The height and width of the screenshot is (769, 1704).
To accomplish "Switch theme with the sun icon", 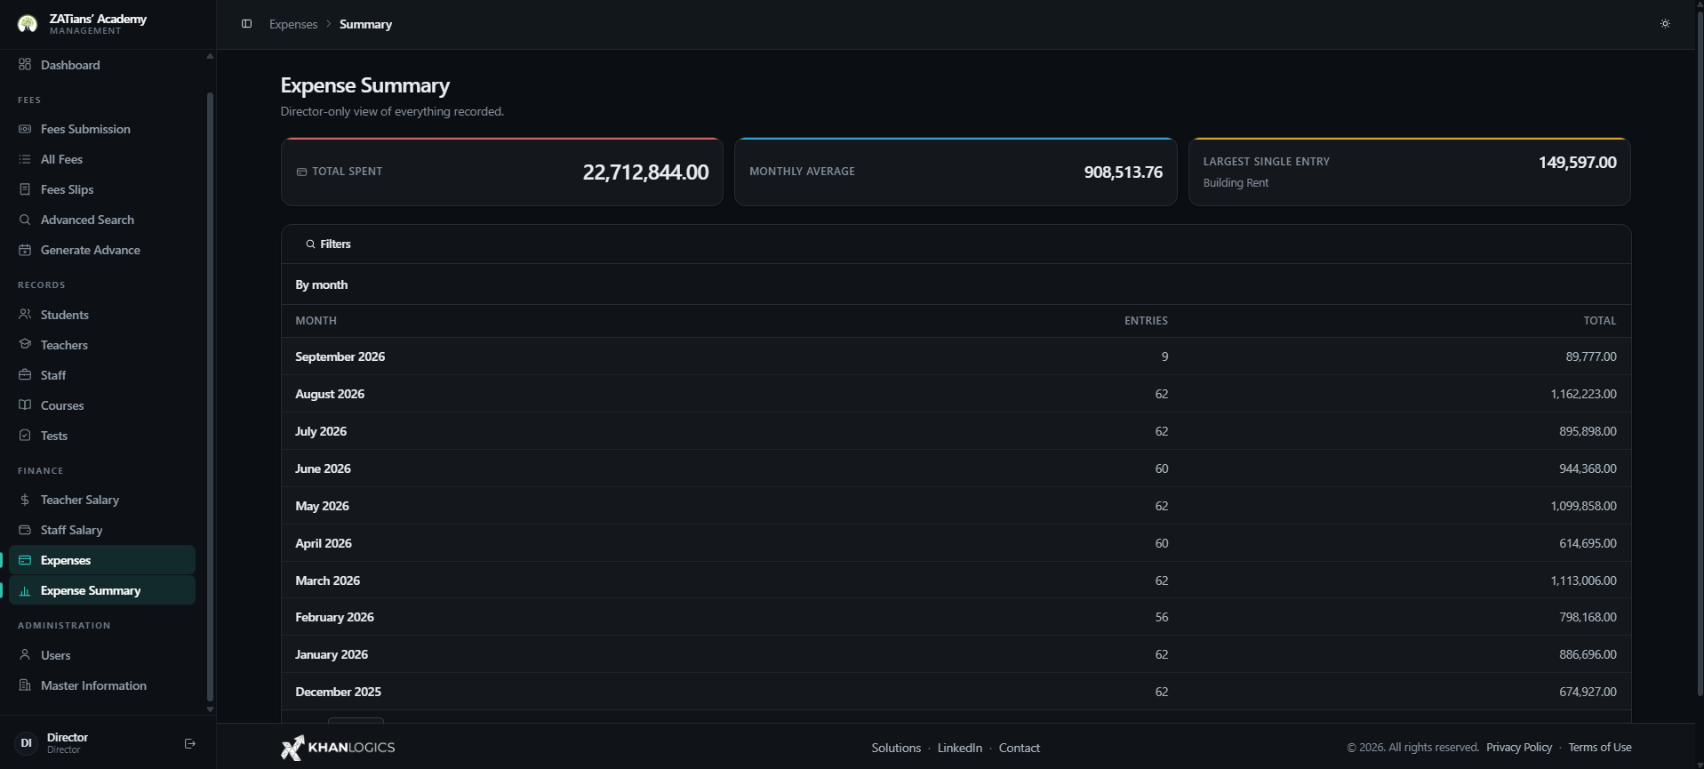I will click(1665, 24).
